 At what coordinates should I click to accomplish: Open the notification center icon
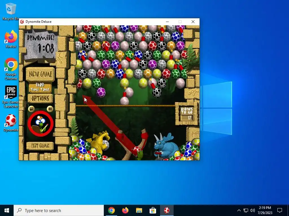pyautogui.click(x=280, y=210)
